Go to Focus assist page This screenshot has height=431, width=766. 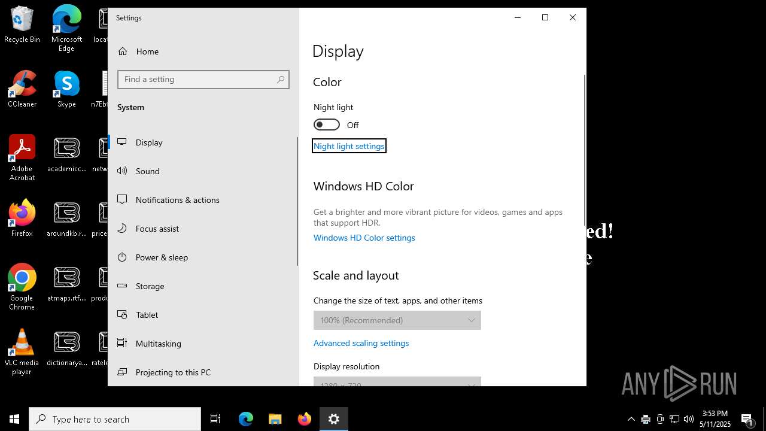click(203, 229)
